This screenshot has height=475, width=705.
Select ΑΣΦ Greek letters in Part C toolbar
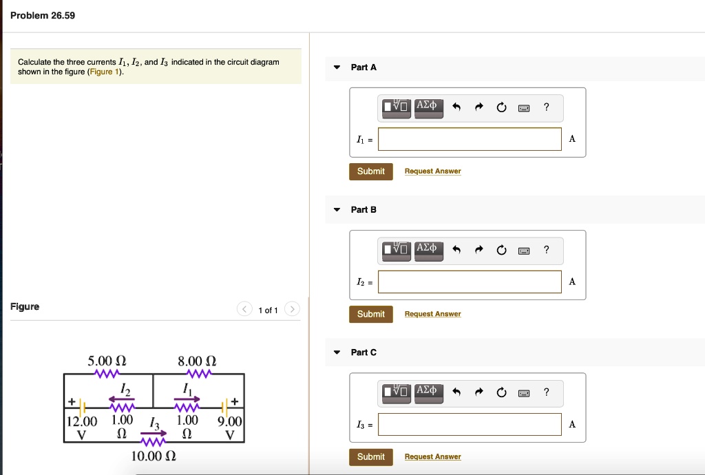point(428,392)
